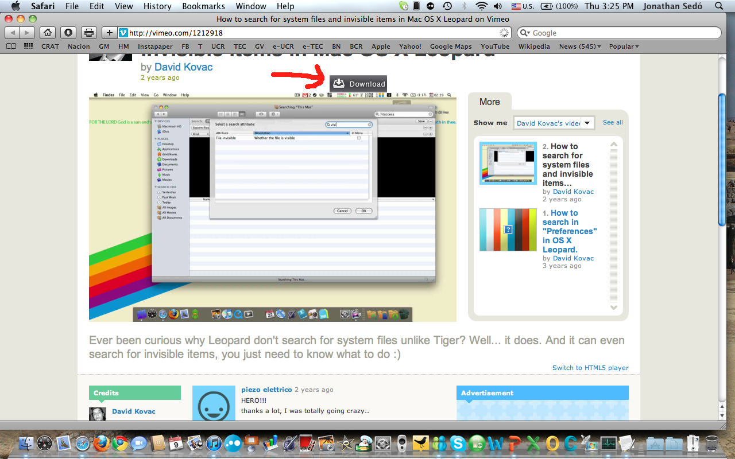Screen dimensions: 735x459
Task: Launch Google Chrome from the Dock
Action: [x=119, y=443]
